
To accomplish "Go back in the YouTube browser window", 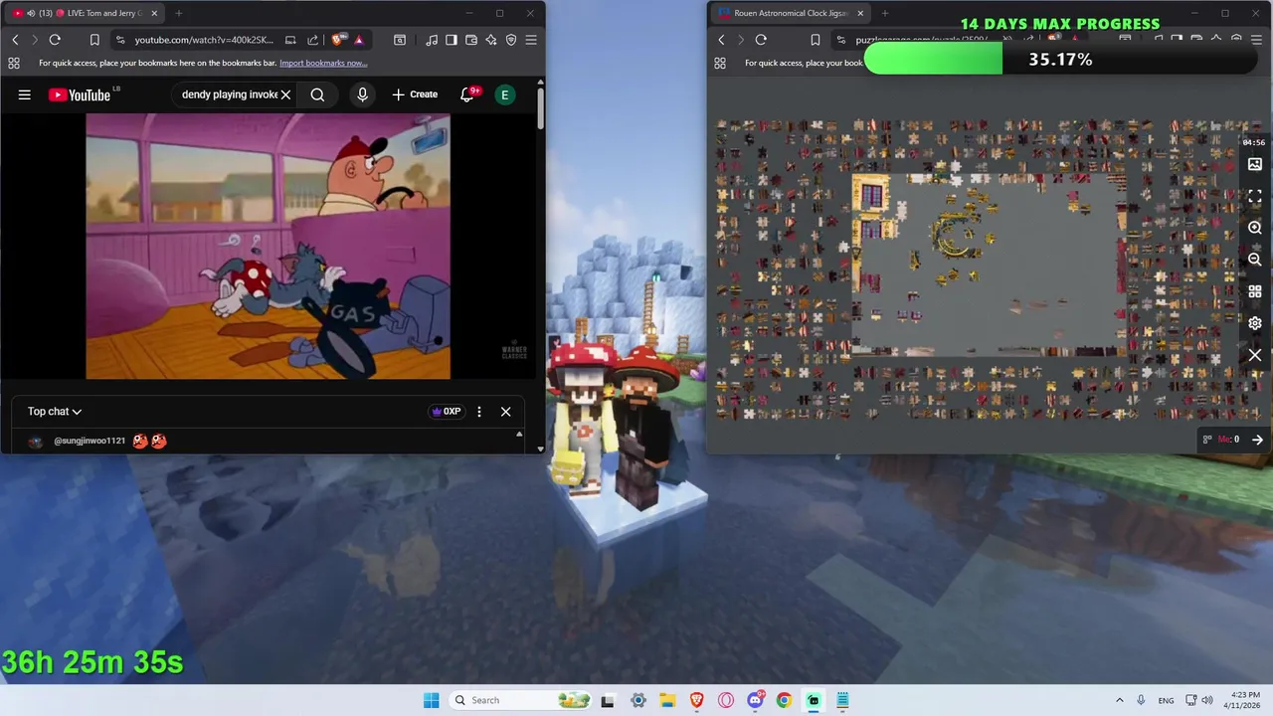I will tap(15, 40).
